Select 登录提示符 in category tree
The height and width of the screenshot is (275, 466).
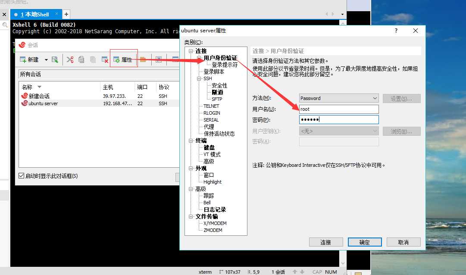225,65
